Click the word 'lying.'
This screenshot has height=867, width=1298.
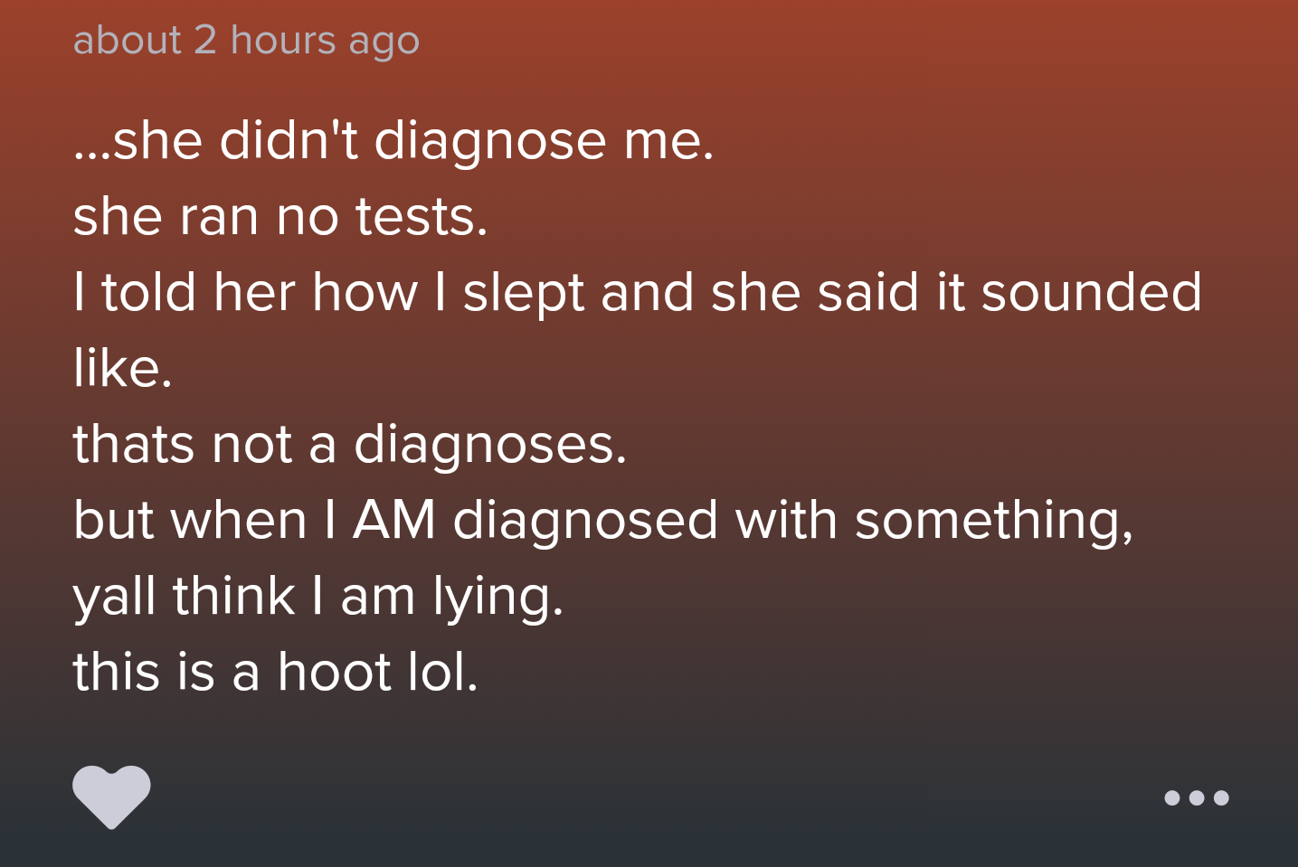(497, 598)
